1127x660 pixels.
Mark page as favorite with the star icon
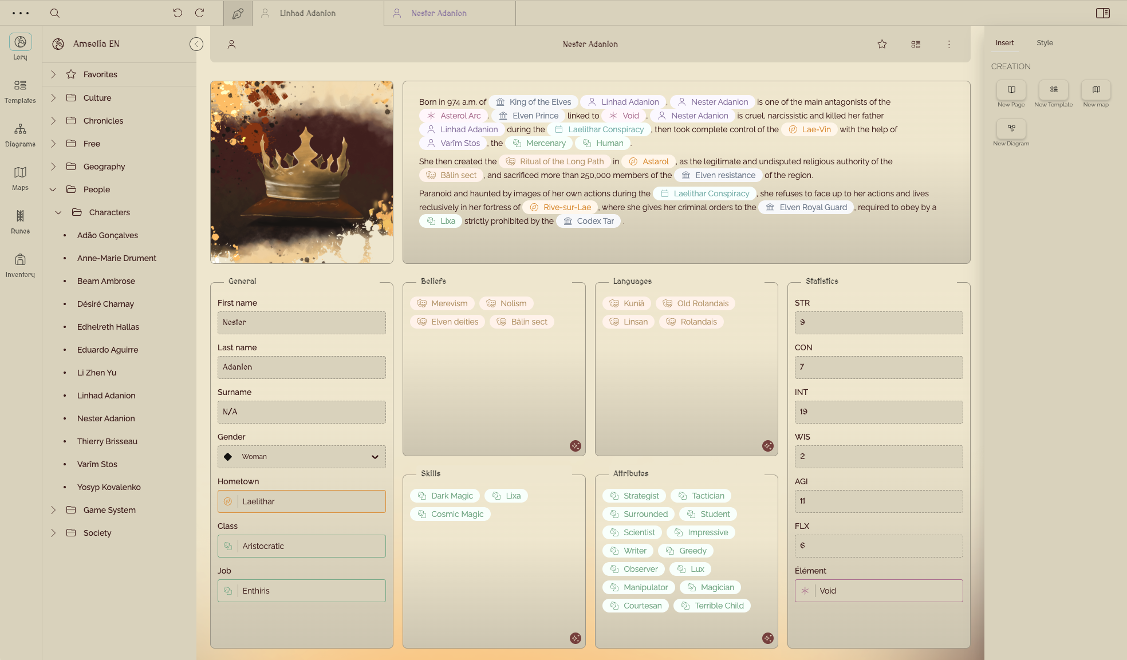coord(882,44)
